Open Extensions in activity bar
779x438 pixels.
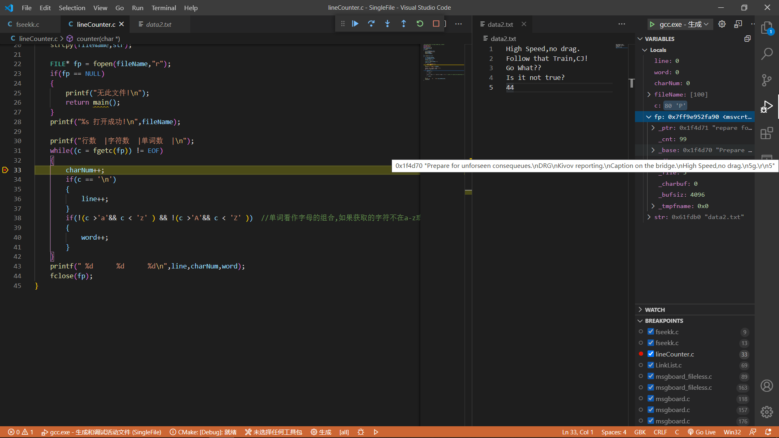pos(766,133)
